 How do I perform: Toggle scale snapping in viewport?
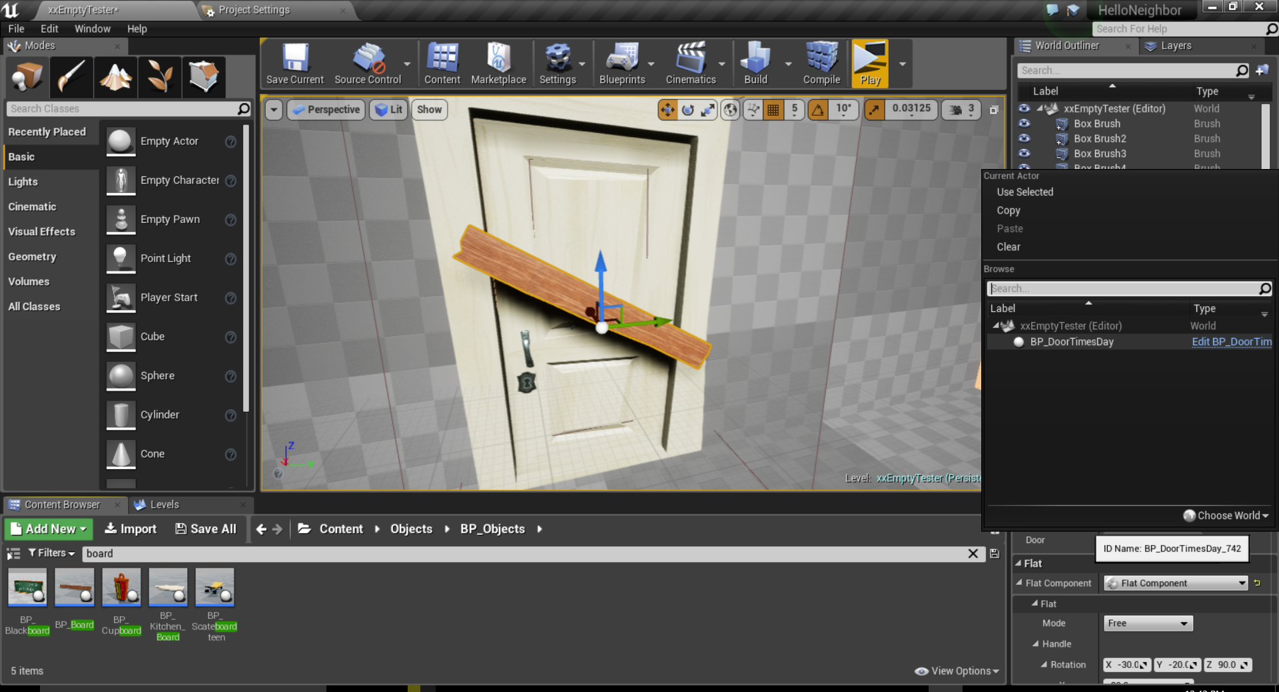874,110
